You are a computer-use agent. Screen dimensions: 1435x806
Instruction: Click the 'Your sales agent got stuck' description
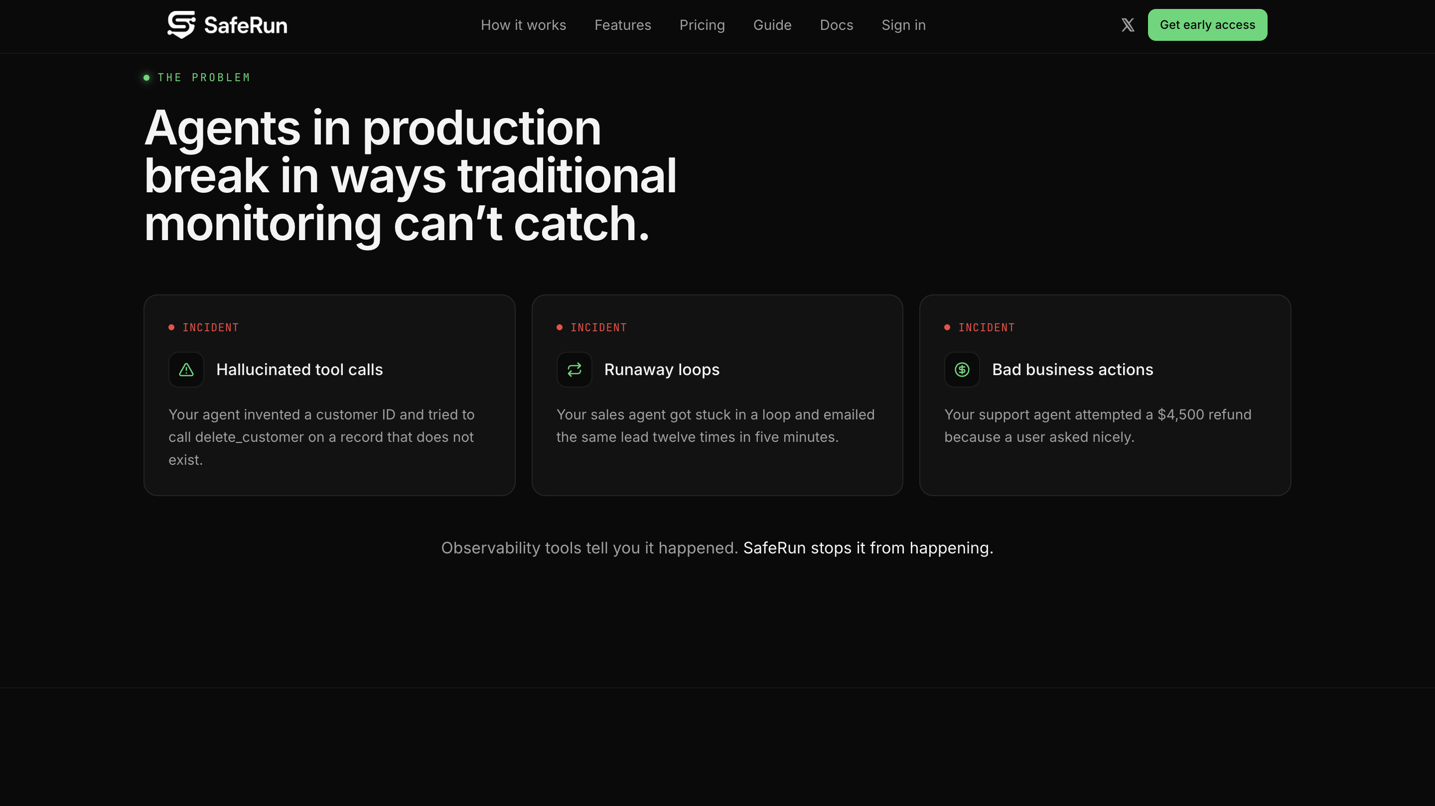(716, 426)
